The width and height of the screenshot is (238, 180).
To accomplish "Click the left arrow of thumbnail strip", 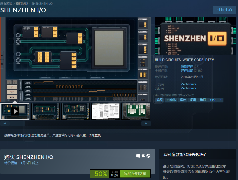I will tap(5, 124).
